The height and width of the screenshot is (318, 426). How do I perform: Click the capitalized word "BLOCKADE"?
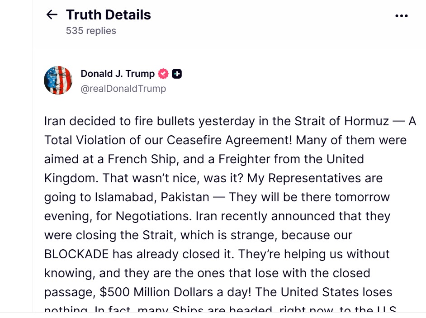coord(76,254)
